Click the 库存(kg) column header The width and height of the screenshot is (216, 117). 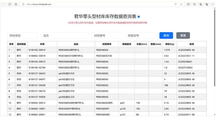coord(170,44)
